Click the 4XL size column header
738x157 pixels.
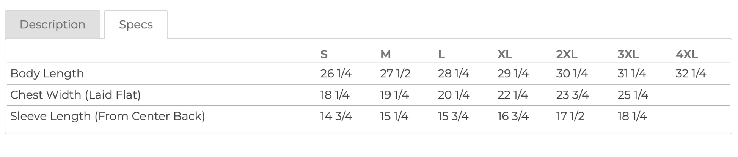(x=687, y=54)
